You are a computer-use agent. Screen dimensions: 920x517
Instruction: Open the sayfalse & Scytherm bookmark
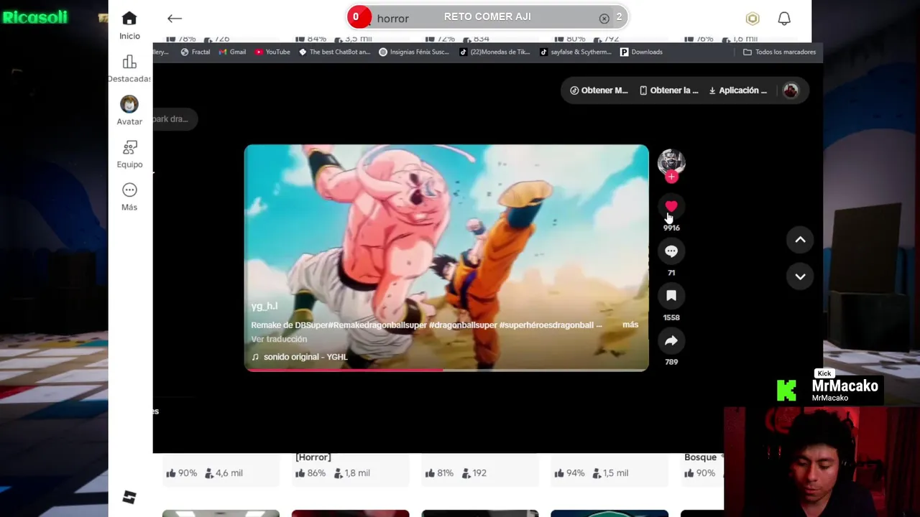pyautogui.click(x=576, y=52)
